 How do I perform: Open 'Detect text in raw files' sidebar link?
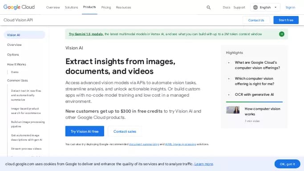[x=26, y=95]
